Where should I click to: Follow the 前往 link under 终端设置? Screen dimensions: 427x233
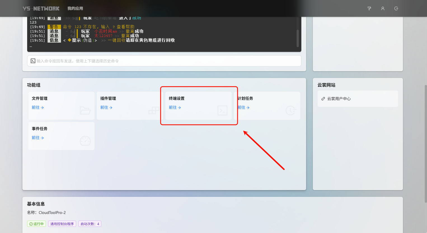tap(175, 107)
